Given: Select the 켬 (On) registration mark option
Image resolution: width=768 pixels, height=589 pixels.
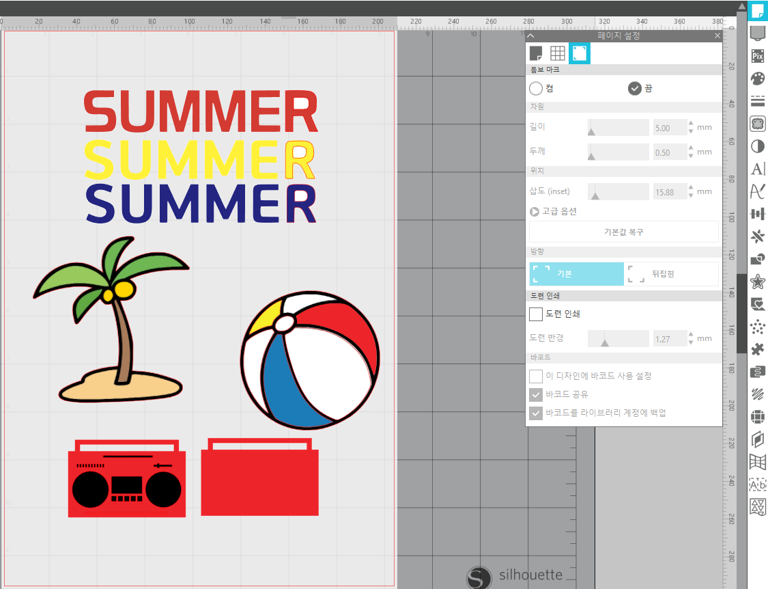Looking at the screenshot, I should pos(536,88).
